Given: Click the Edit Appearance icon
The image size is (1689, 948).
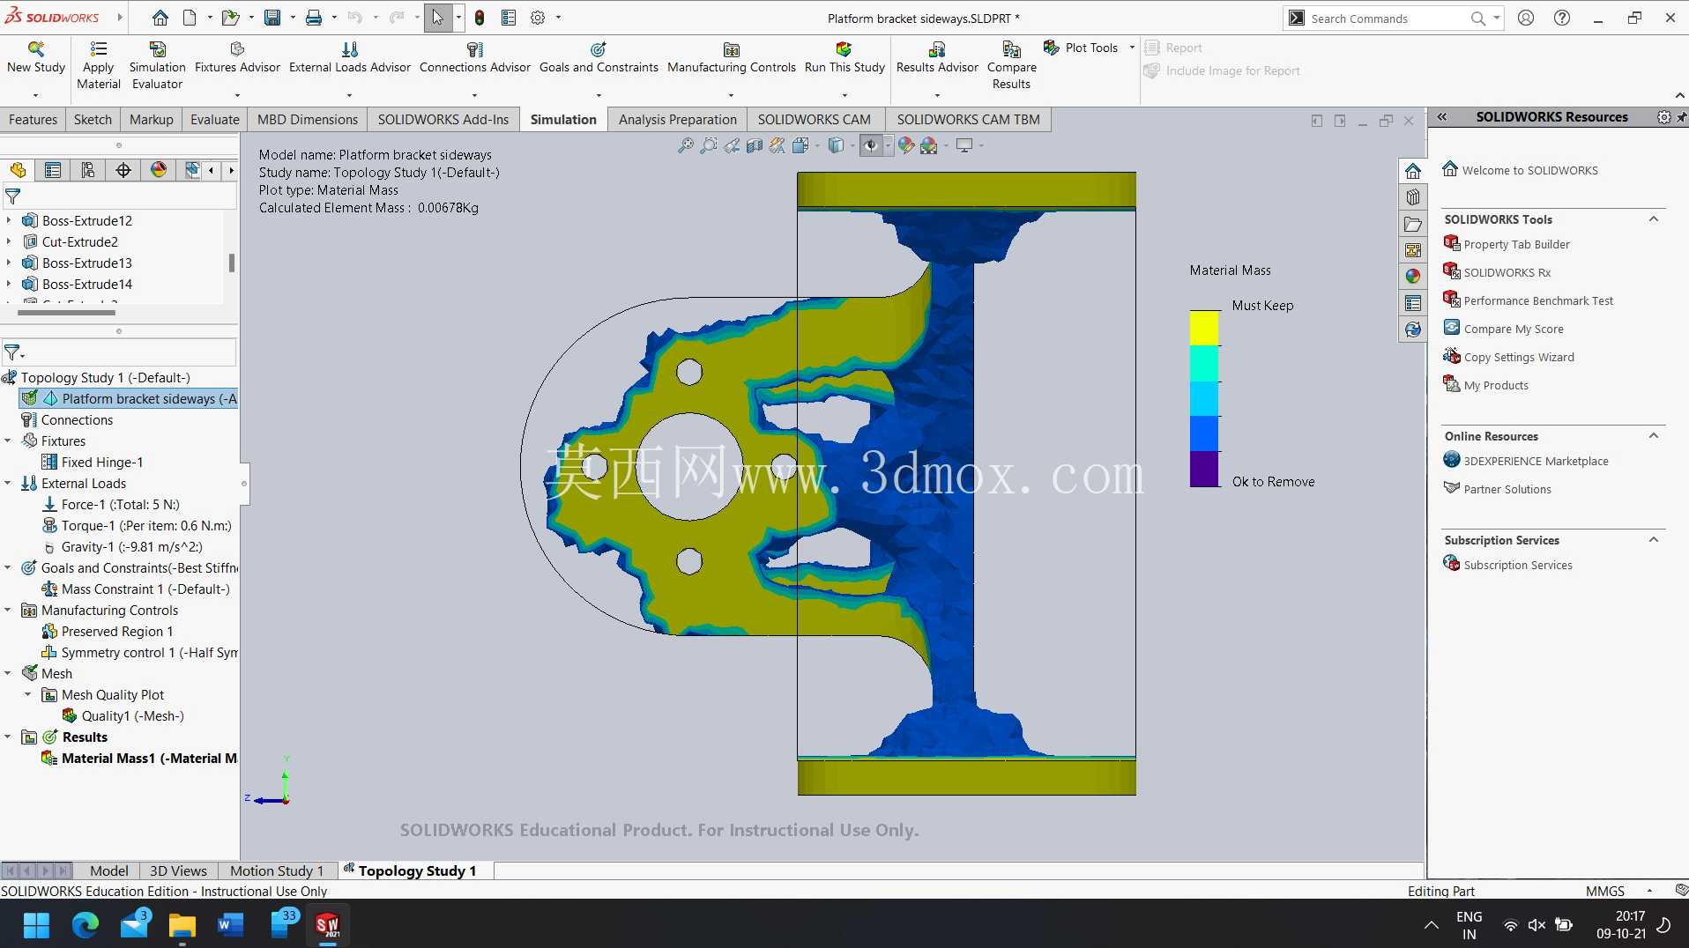Looking at the screenshot, I should pyautogui.click(x=906, y=145).
